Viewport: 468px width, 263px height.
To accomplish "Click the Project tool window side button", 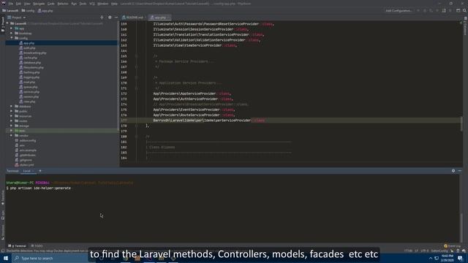I will (x=3, y=24).
